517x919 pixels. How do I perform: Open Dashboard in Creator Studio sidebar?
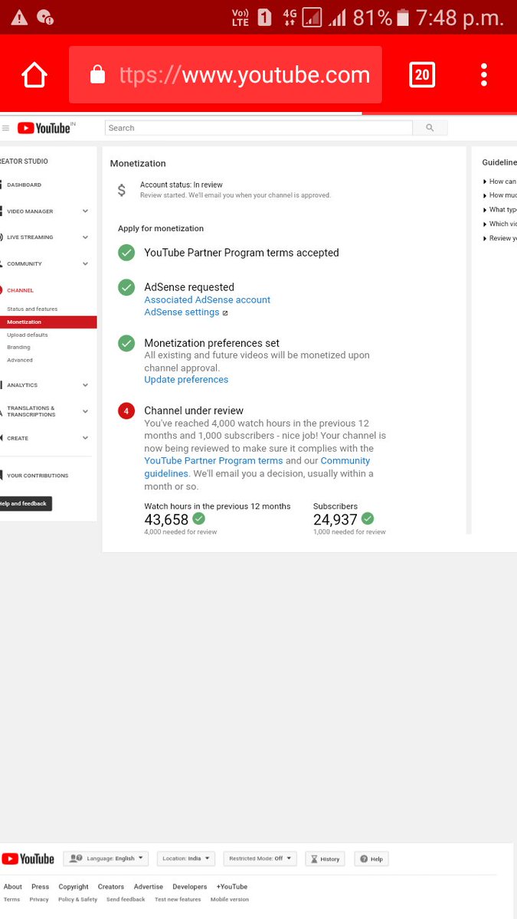[24, 185]
